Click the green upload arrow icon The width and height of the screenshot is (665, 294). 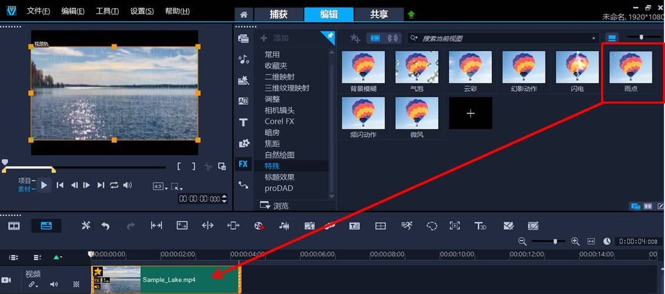click(411, 15)
